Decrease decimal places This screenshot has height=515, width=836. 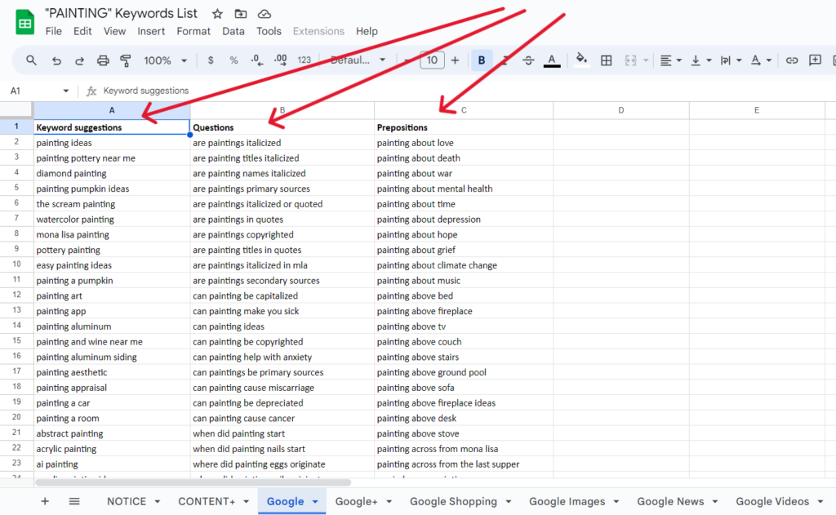[256, 60]
